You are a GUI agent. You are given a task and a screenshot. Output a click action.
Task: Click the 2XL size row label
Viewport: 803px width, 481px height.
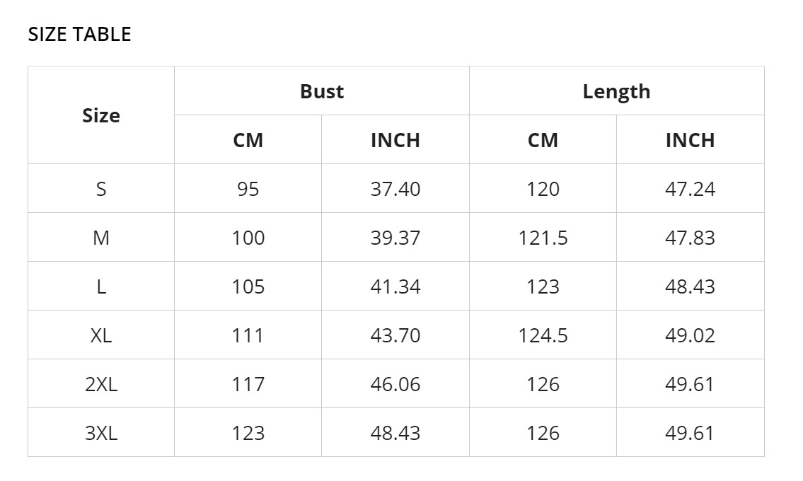tap(101, 384)
